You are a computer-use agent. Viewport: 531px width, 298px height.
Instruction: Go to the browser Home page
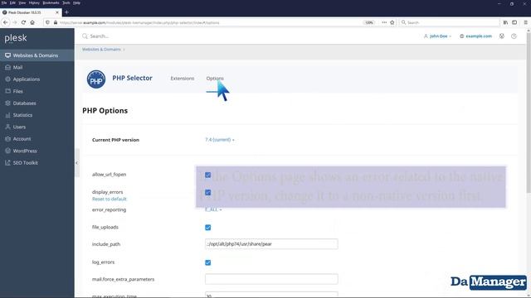point(32,22)
